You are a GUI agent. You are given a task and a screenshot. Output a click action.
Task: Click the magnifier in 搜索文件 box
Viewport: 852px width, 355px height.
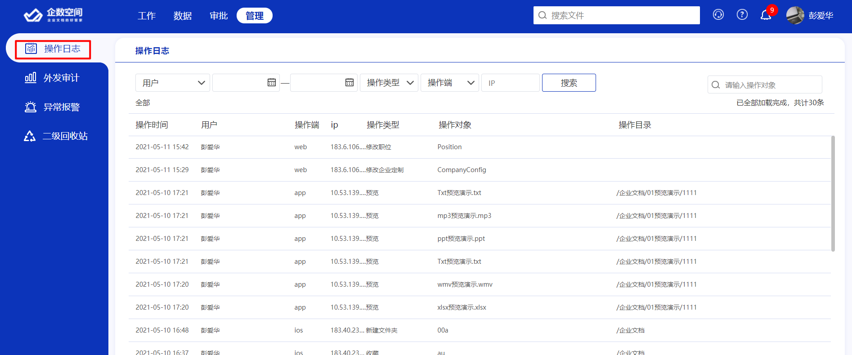point(543,15)
